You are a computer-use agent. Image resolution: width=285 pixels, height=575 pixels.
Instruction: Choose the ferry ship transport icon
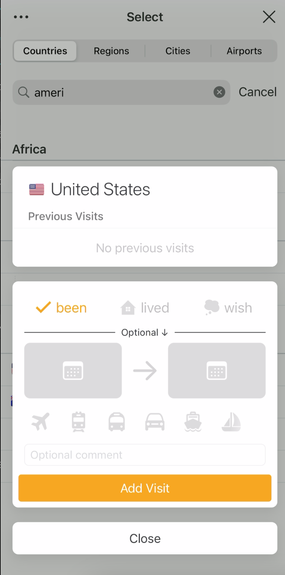(193, 422)
